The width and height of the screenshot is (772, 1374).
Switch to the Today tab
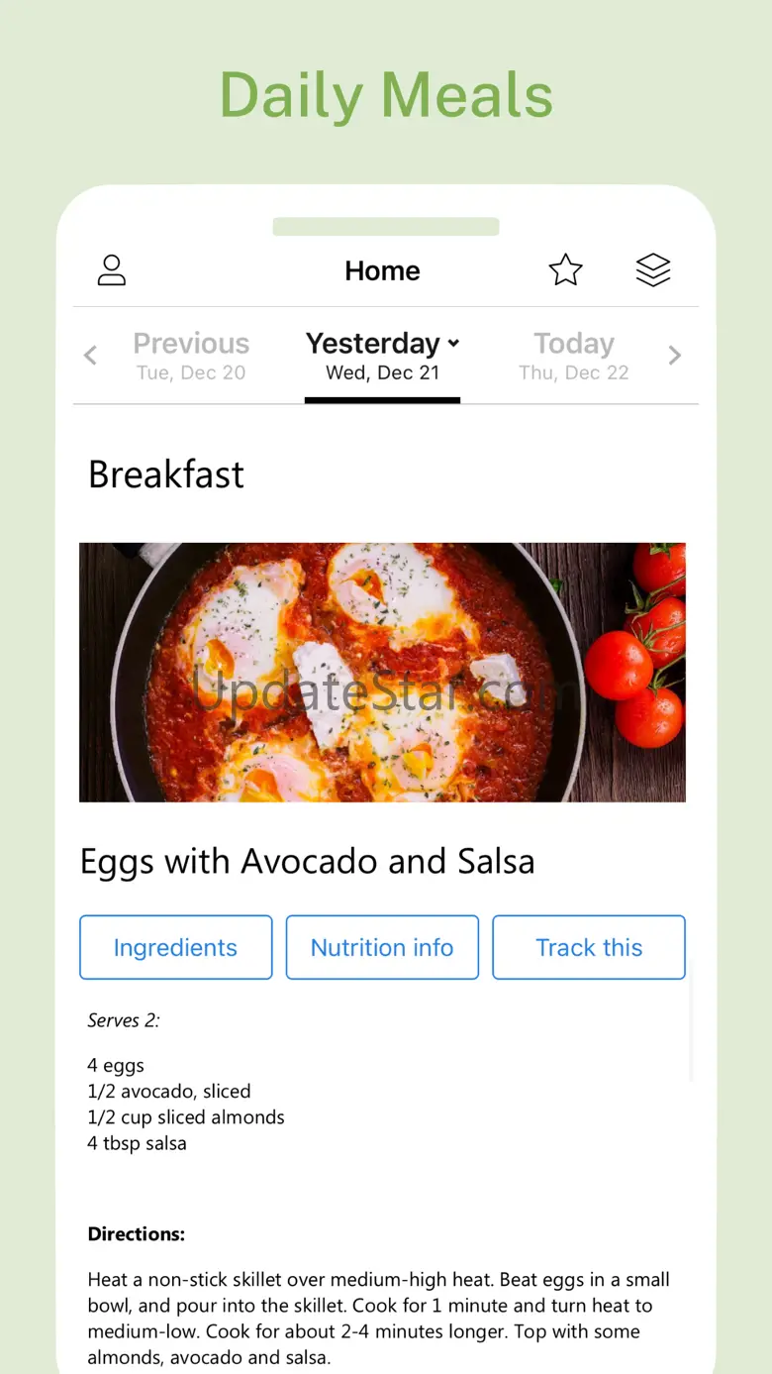point(574,356)
